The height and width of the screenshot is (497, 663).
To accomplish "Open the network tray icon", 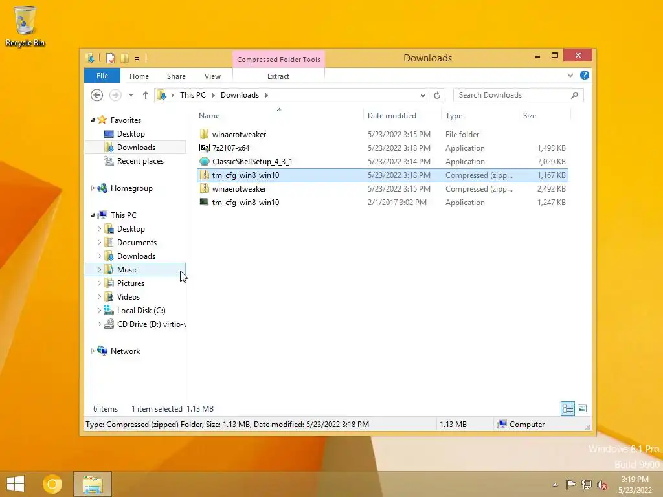I will pos(586,484).
